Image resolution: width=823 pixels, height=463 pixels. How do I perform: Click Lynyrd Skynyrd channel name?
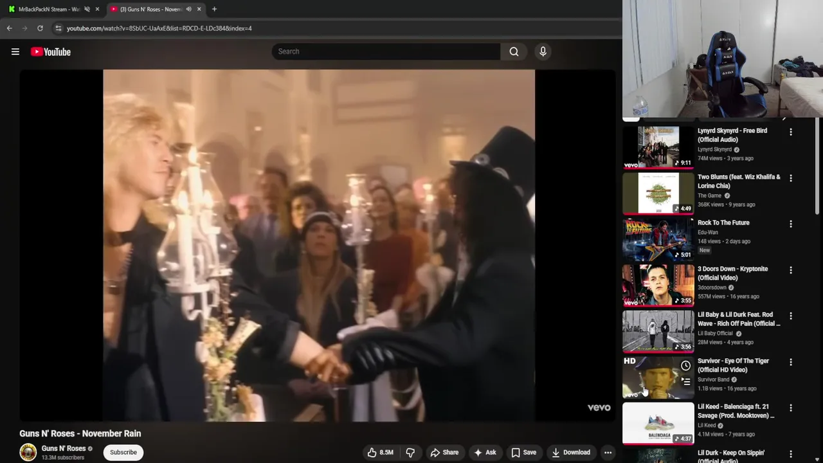coord(714,149)
